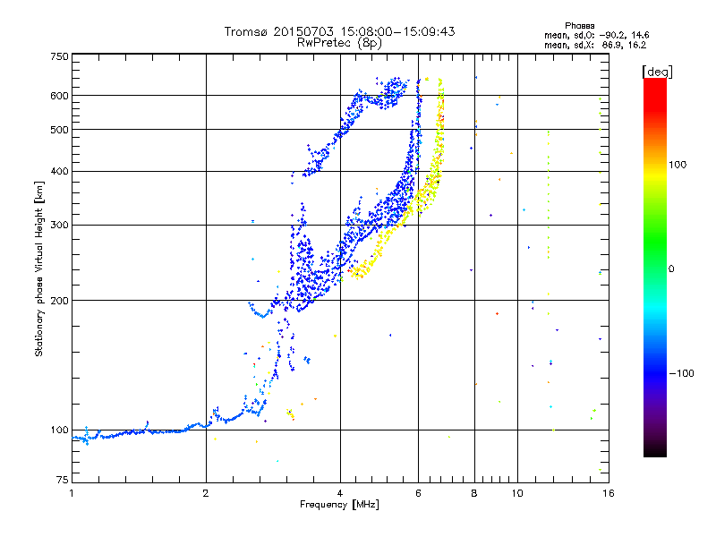Click the colorbar tick label '-100'
716x537 pixels.
click(681, 373)
